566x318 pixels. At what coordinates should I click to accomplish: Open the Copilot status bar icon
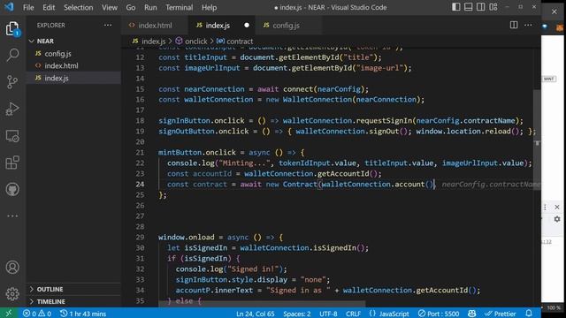pyautogui.click(x=471, y=314)
